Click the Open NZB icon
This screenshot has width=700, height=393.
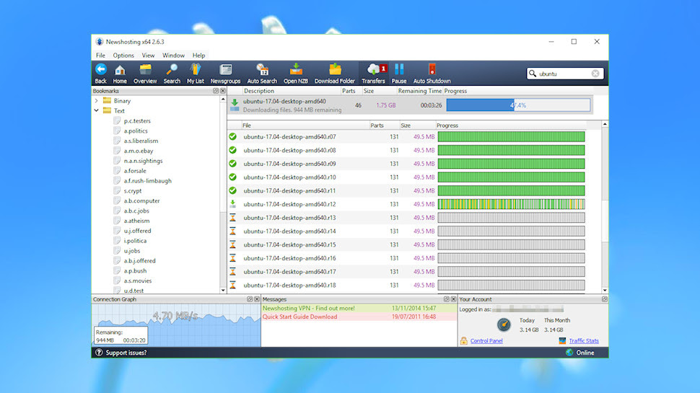click(296, 73)
